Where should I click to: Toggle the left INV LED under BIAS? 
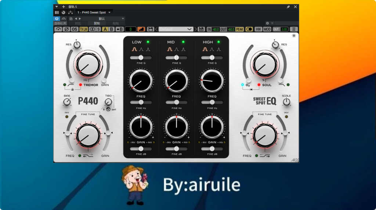(x=67, y=117)
